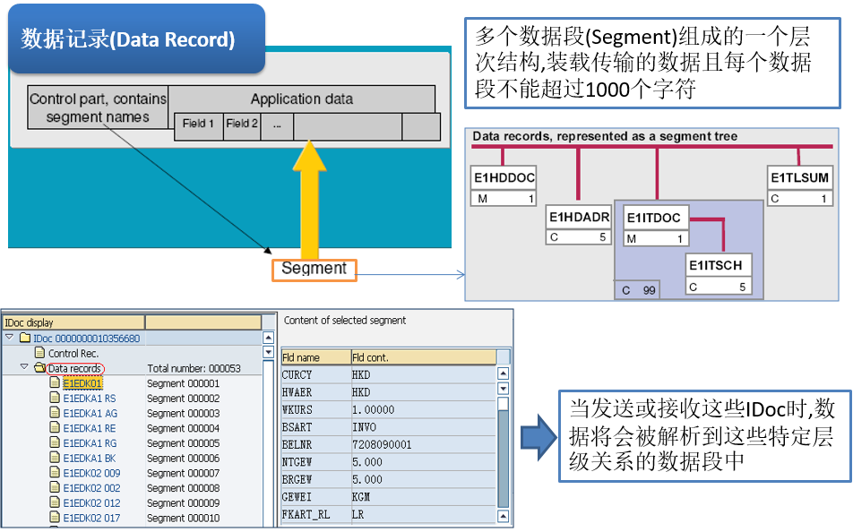
Task: Click the E1EDK01 highlighted document icon
Action: coord(56,382)
